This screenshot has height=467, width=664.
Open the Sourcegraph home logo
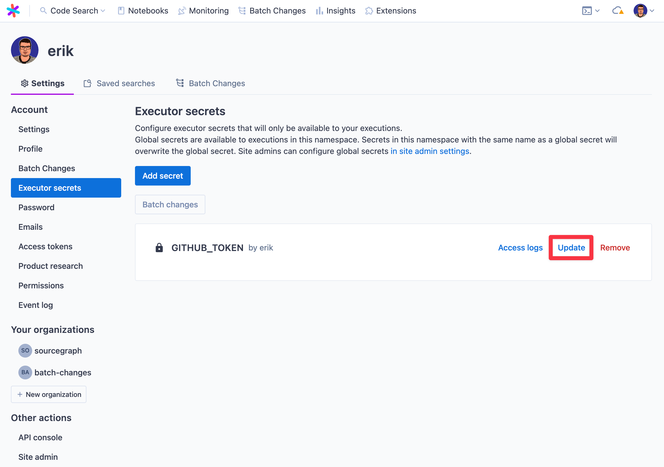[13, 11]
